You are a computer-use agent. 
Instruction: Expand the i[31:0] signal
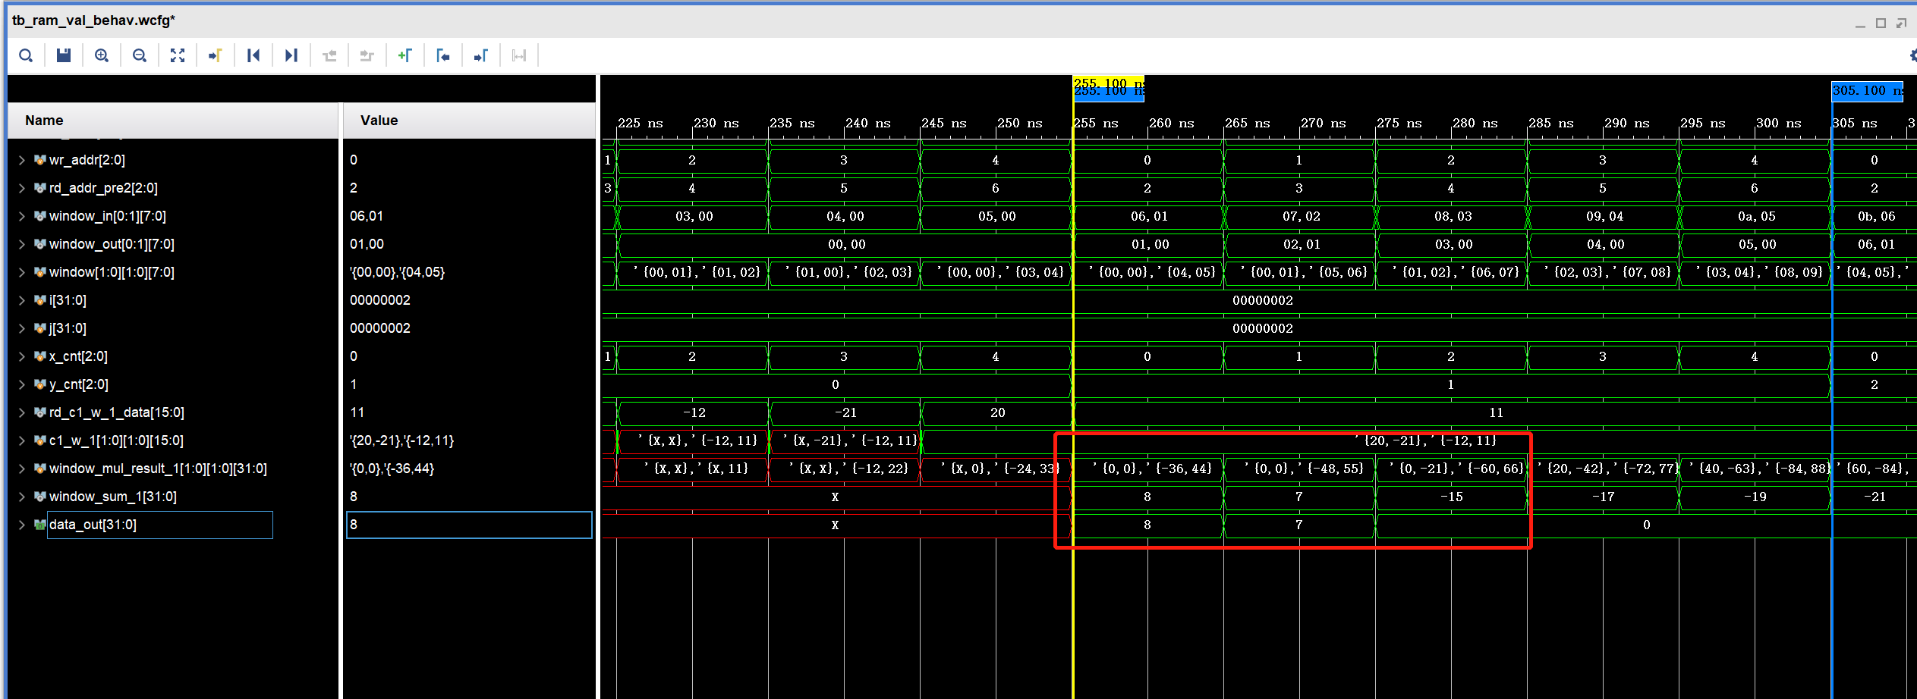click(x=21, y=300)
